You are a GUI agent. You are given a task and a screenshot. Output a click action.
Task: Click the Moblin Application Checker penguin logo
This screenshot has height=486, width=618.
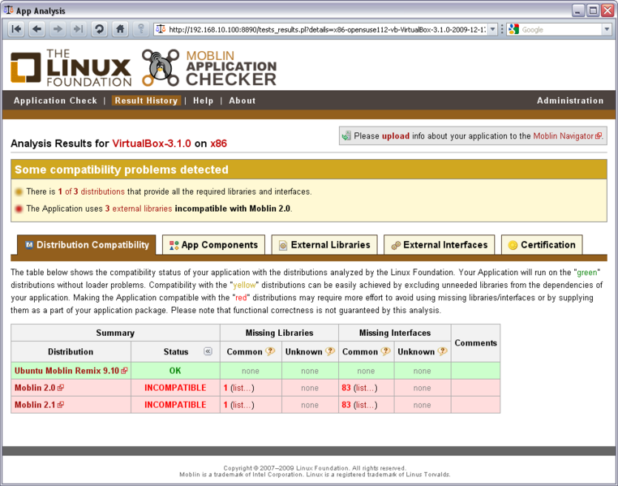coord(161,67)
